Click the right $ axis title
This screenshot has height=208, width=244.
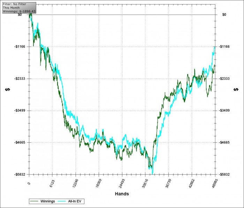coord(236,89)
